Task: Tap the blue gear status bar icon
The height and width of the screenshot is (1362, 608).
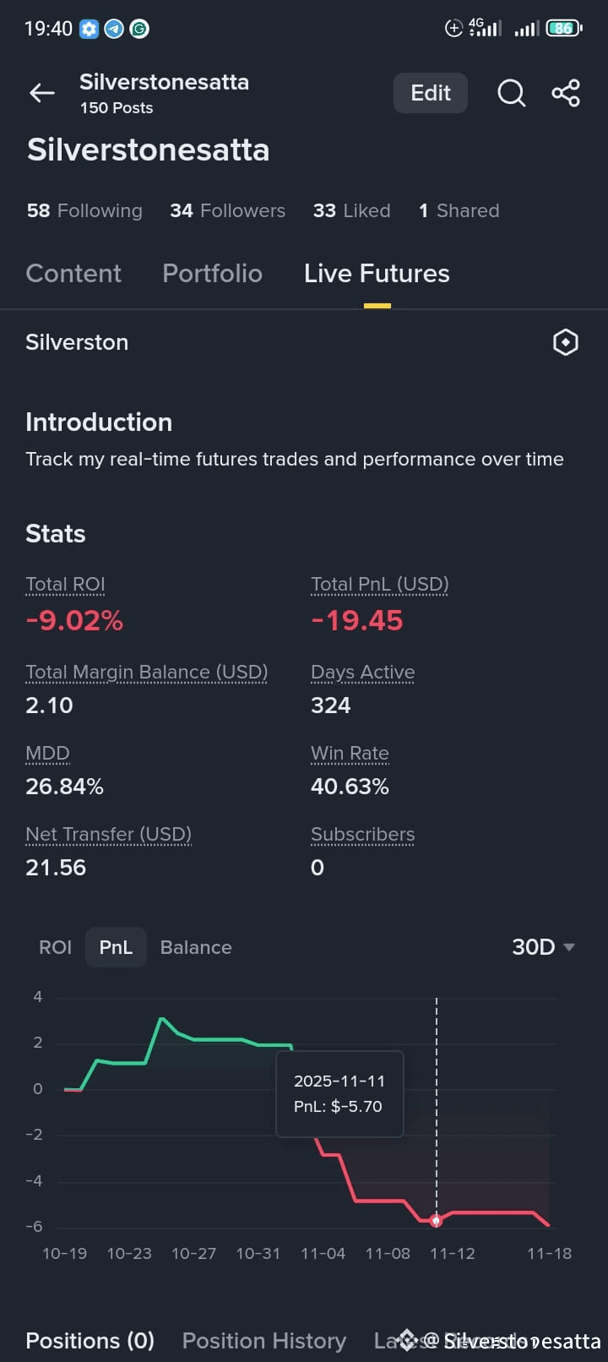Action: tap(89, 29)
